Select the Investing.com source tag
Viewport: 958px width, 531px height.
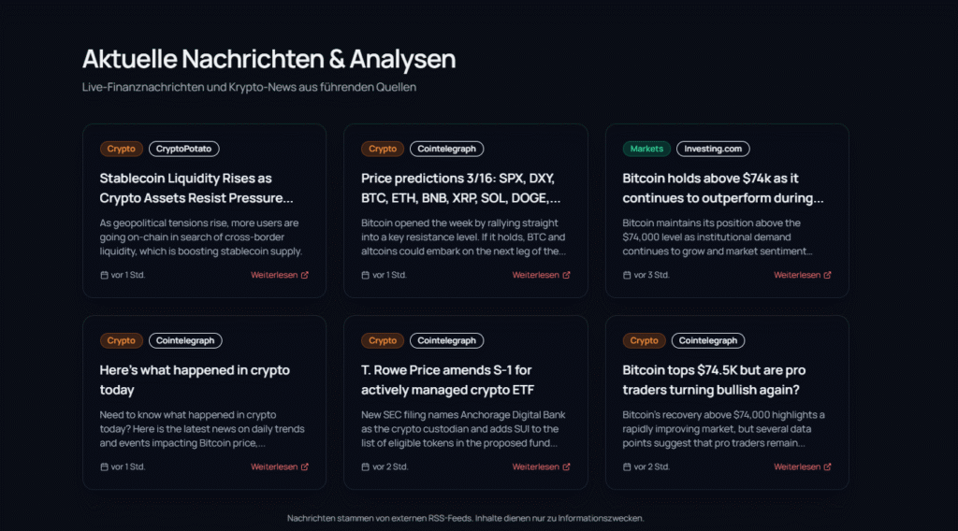pyautogui.click(x=713, y=149)
